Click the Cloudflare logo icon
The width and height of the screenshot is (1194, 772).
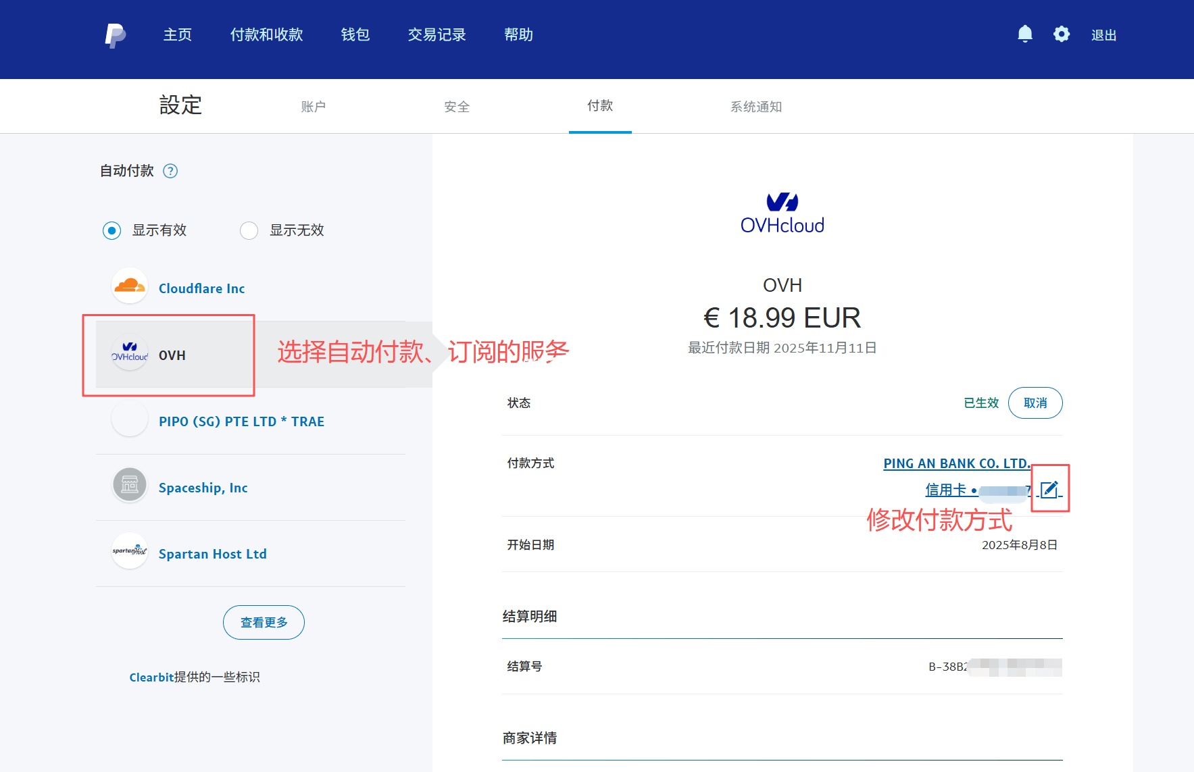[130, 286]
